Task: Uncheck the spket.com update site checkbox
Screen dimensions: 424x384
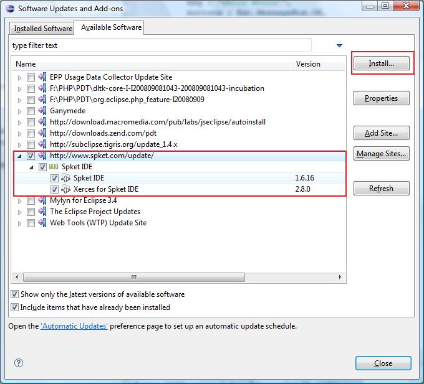Action: pos(31,156)
